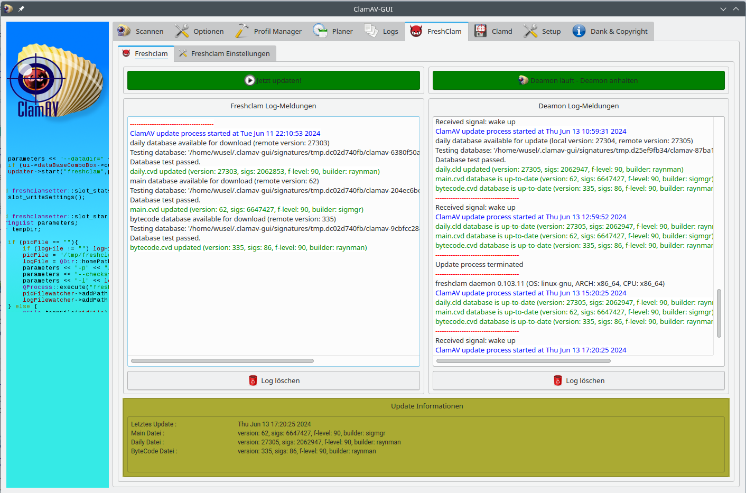The height and width of the screenshot is (493, 746).
Task: Open the Scannen tab
Action: point(141,31)
